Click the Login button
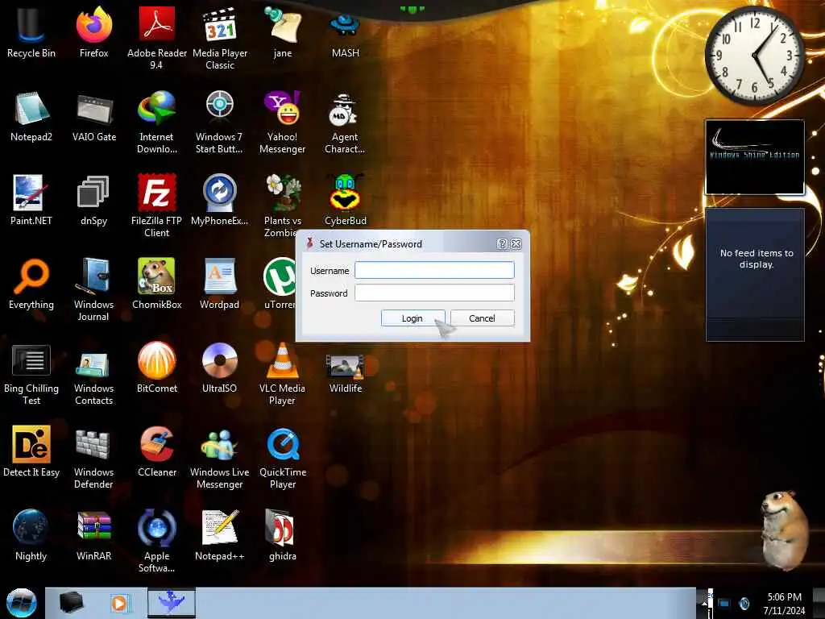 pyautogui.click(x=412, y=318)
